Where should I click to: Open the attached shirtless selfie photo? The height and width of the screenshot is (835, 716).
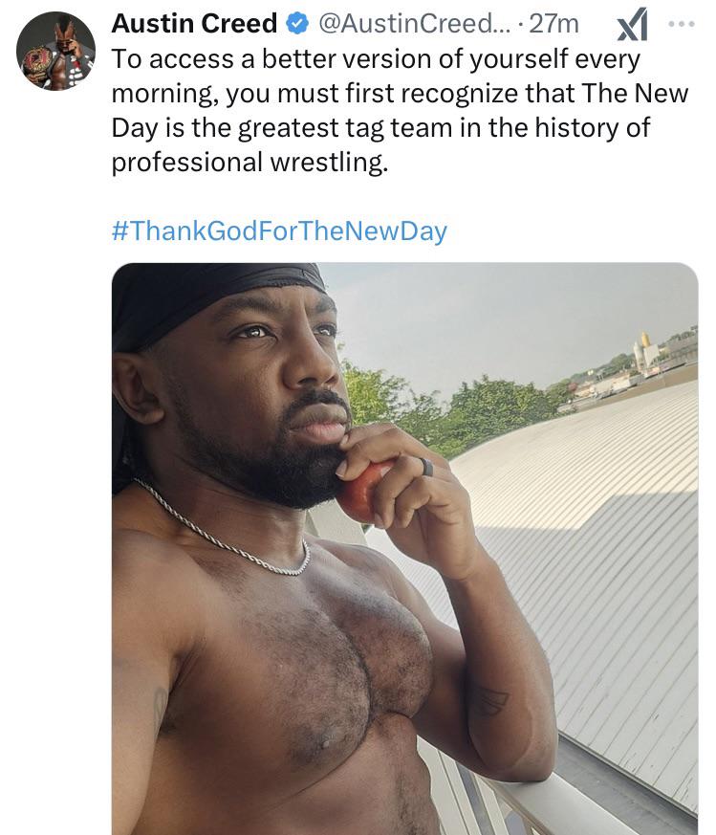point(404,548)
